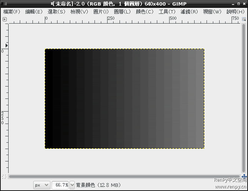Screen dimensions: 248x191
Task: Open the 檔案(F) menu
Action: point(12,12)
